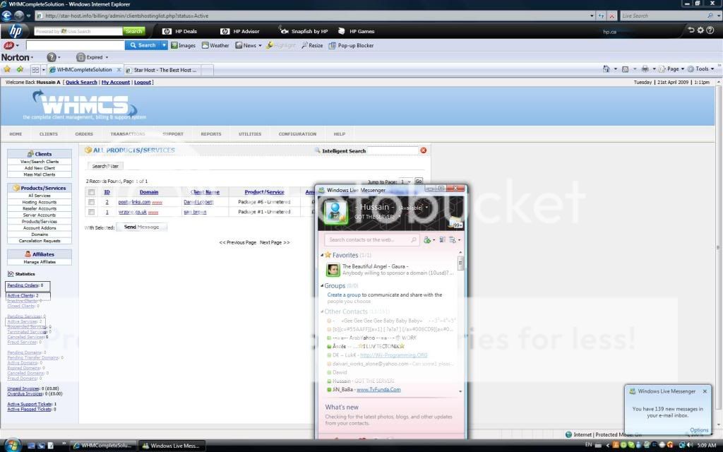The width and height of the screenshot is (723, 452).
Task: Open the Jump to Page dropdown
Action: click(x=405, y=182)
